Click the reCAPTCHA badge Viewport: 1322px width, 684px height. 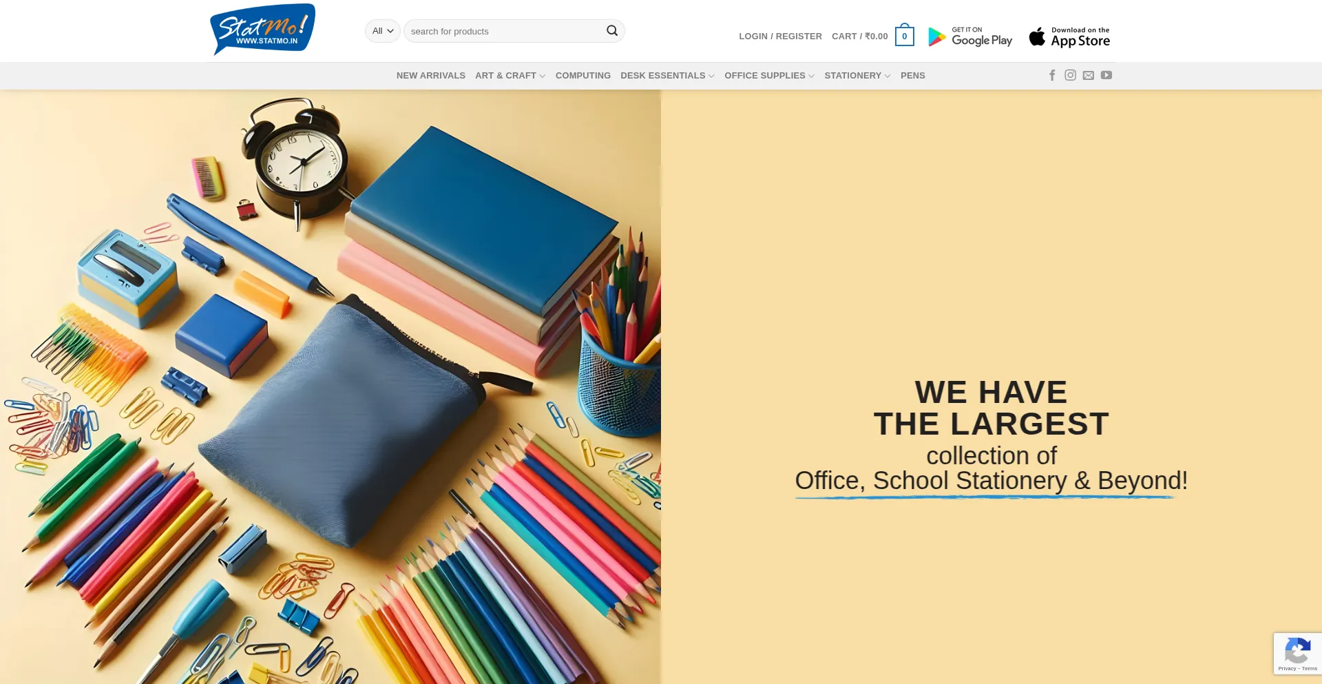tap(1297, 653)
